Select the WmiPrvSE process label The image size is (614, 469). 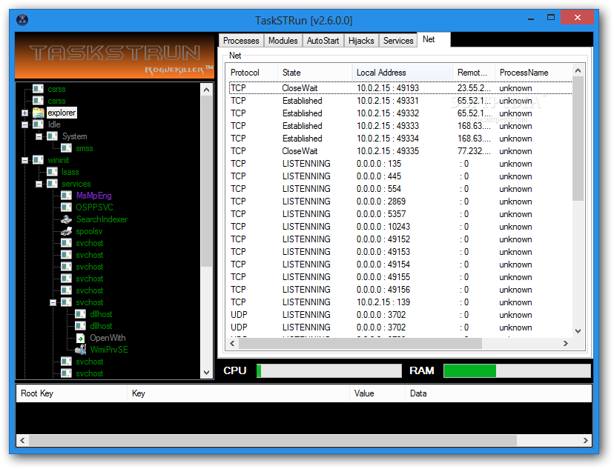pos(109,350)
